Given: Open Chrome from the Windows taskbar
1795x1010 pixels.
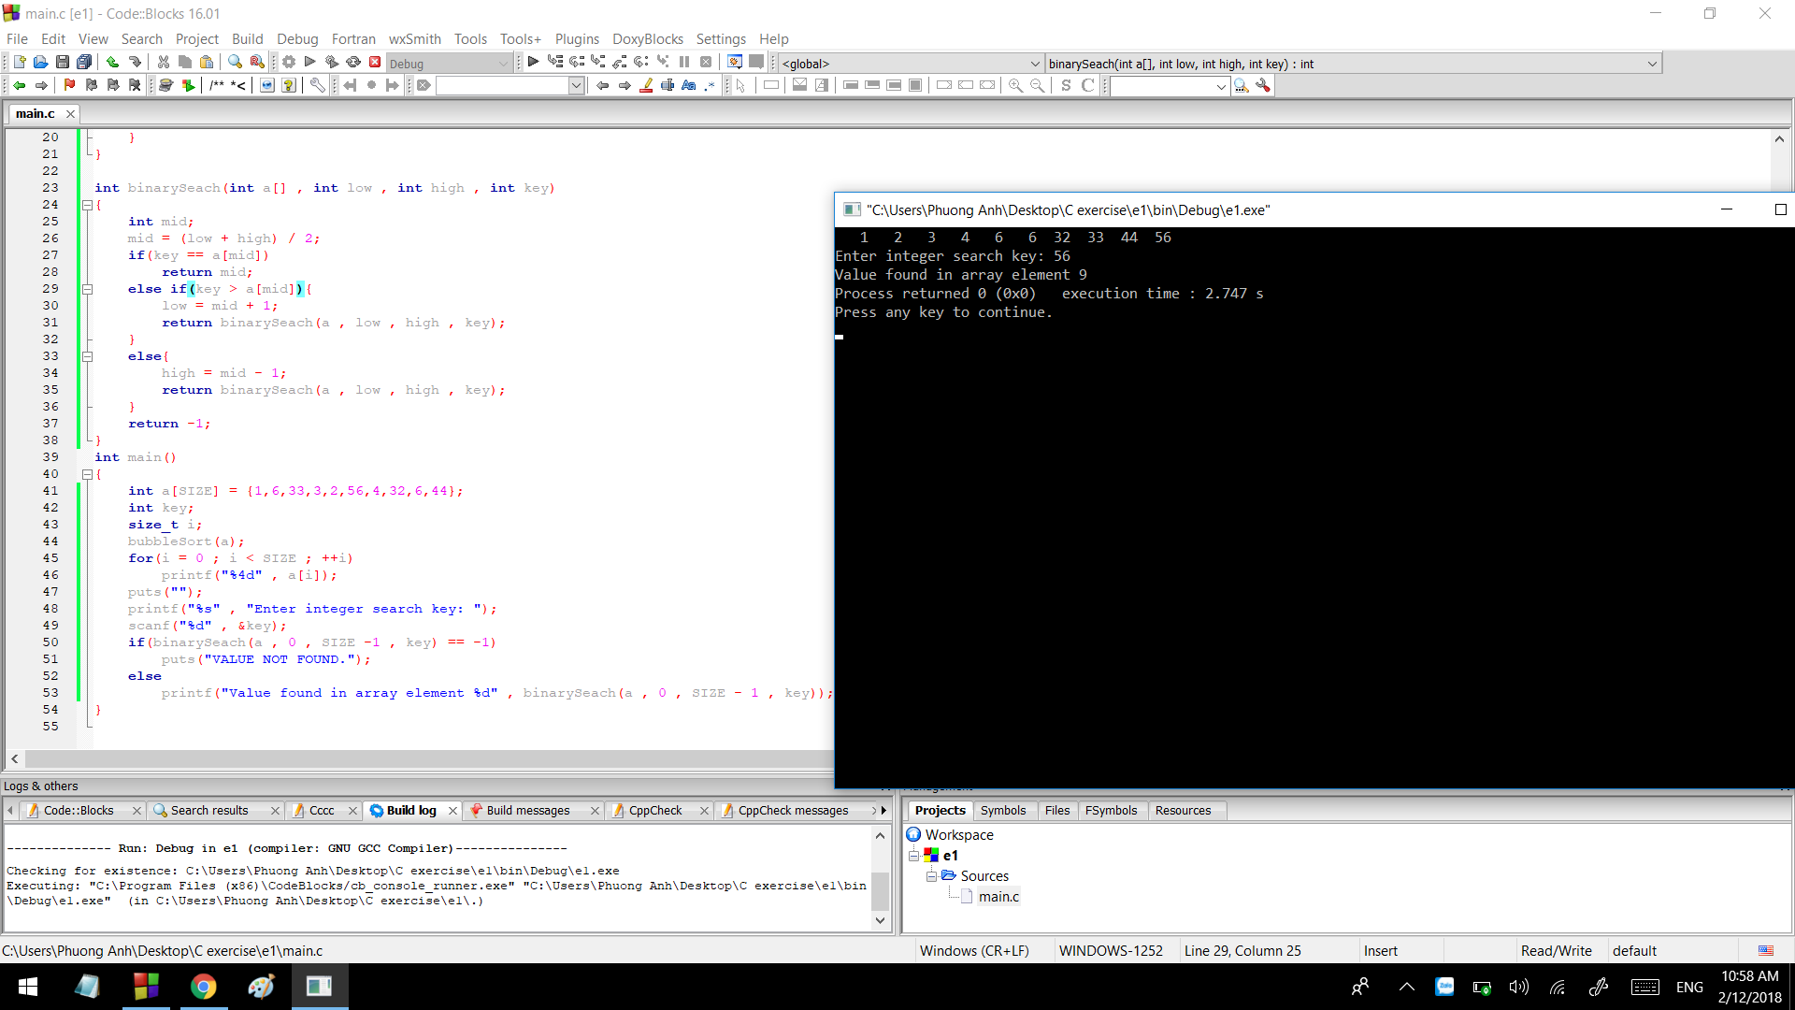Looking at the screenshot, I should pos(203,987).
